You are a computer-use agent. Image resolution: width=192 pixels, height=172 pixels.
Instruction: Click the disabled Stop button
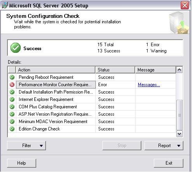pos(122,146)
